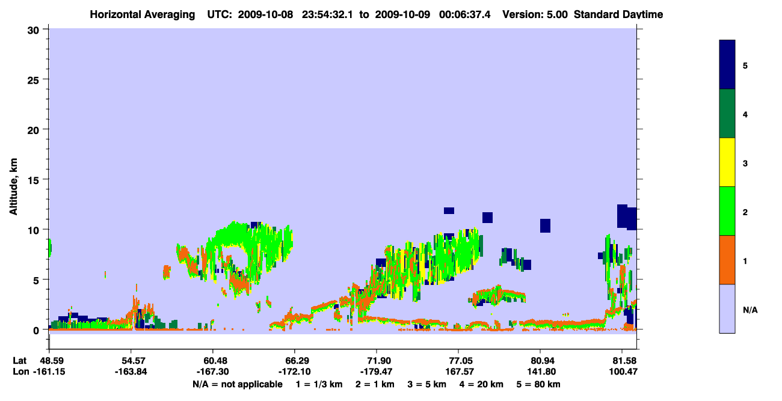The image size is (782, 401).
Task: Click the y-axis tick label 10
Action: (x=34, y=230)
